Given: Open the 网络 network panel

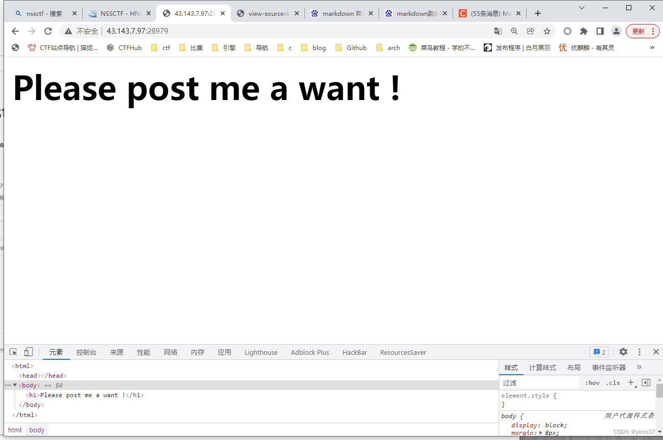Looking at the screenshot, I should (x=171, y=352).
